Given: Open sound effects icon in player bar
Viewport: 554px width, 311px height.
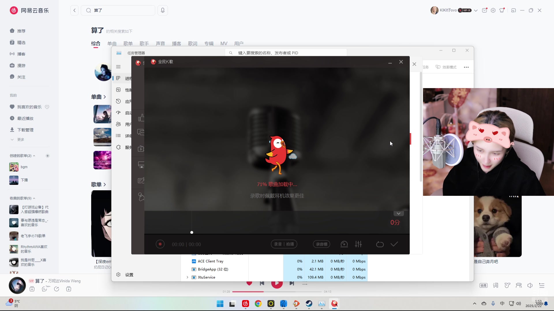Looking at the screenshot, I should [x=507, y=285].
